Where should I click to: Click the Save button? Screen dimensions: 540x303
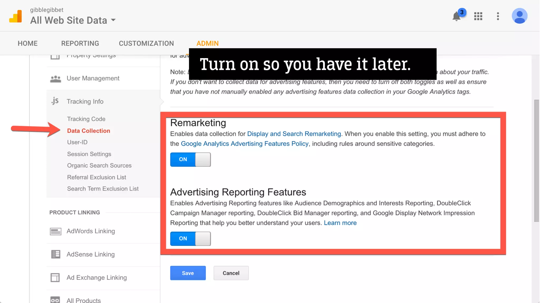click(x=188, y=273)
